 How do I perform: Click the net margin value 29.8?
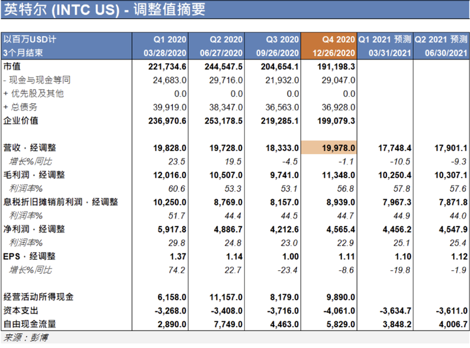176,243
